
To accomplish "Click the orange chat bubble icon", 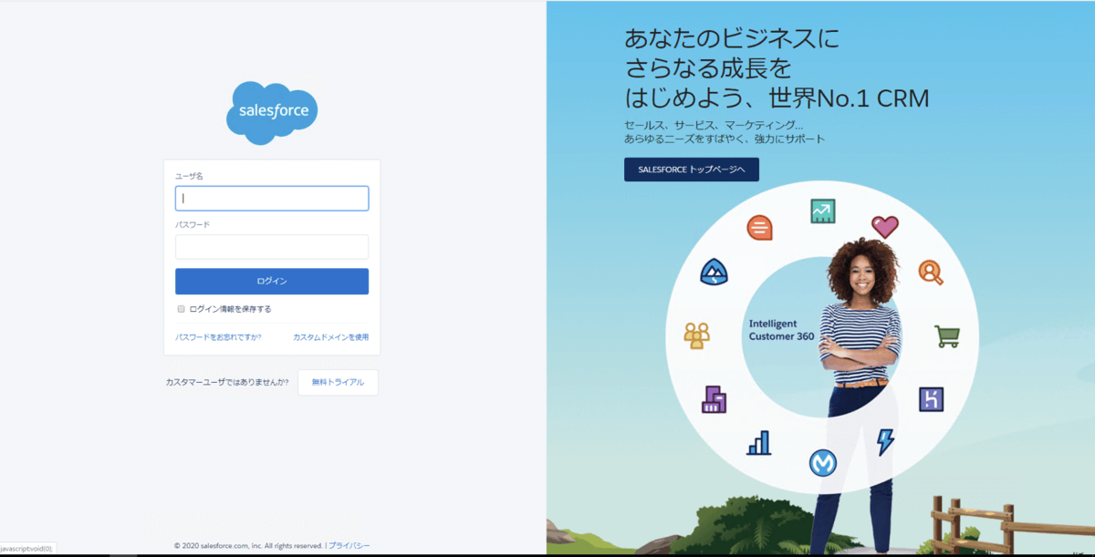I will (759, 227).
